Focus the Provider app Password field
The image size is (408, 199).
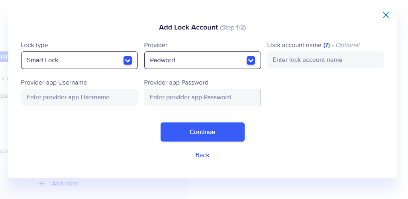click(x=202, y=97)
